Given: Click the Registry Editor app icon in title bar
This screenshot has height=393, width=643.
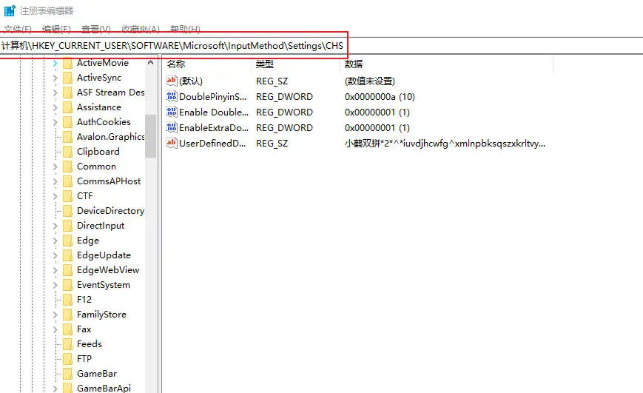Looking at the screenshot, I should pos(9,10).
